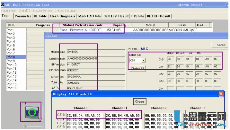Go to the Flash Diagnosis tab
Image resolution: width=230 pixels, height=130 pixels.
tap(63, 16)
